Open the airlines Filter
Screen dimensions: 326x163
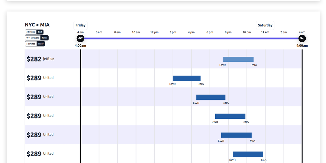tap(41, 44)
